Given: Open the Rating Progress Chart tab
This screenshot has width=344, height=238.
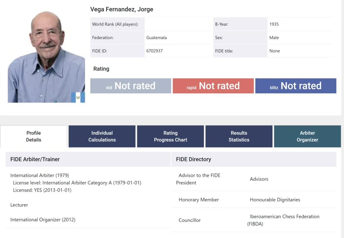Looking at the screenshot, I should click(x=170, y=136).
